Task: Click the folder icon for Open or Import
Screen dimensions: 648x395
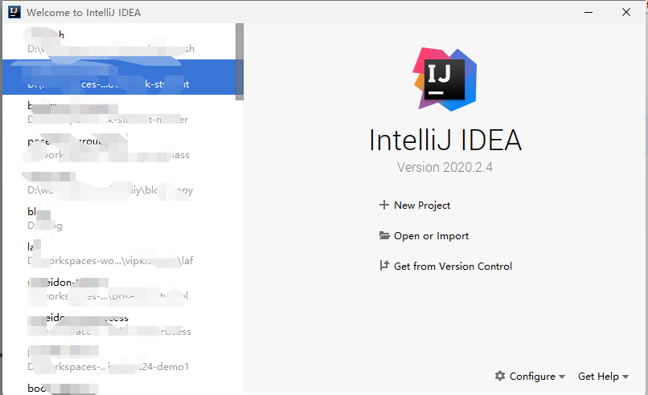Action: (x=384, y=236)
